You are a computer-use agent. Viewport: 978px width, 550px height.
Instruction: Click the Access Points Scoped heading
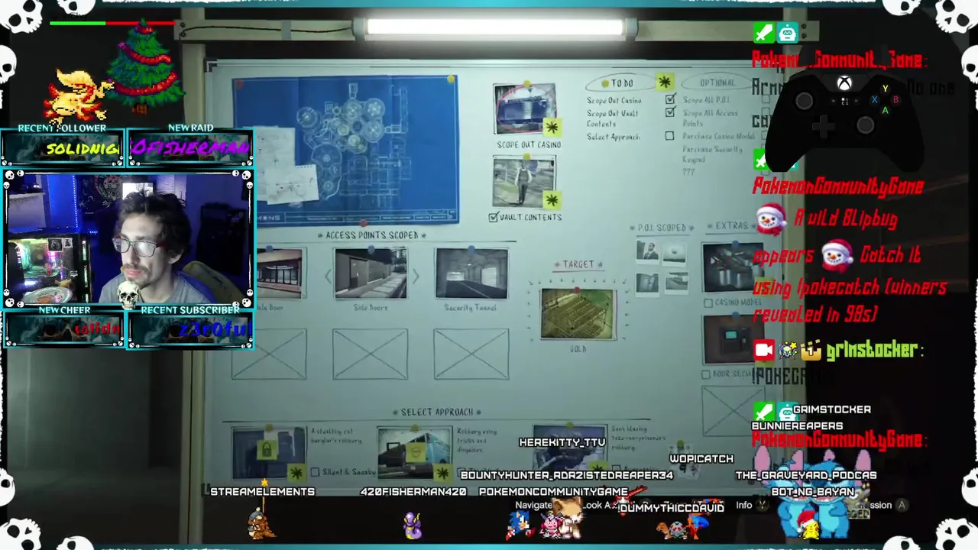point(371,235)
